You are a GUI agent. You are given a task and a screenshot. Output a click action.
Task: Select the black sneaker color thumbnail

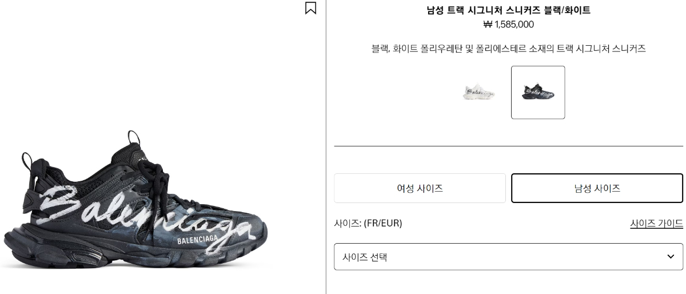pyautogui.click(x=538, y=92)
